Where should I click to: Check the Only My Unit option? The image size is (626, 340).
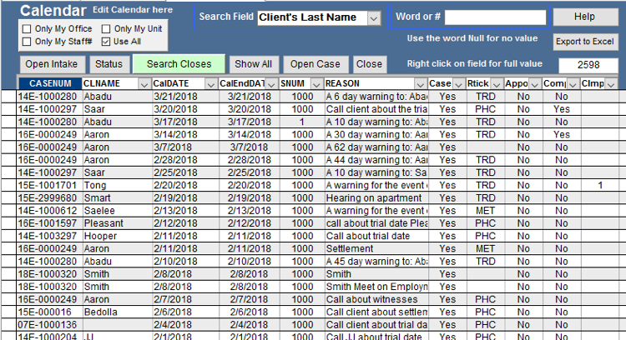pyautogui.click(x=106, y=27)
